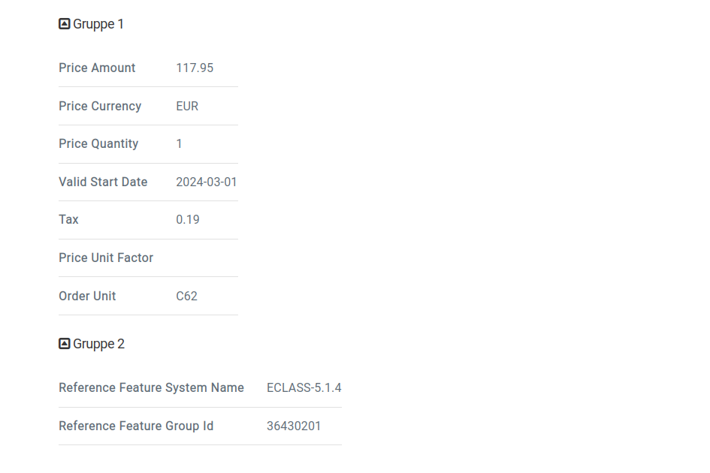This screenshot has height=473, width=710.
Task: Select the Price Amount value 117.95
Action: [195, 68]
